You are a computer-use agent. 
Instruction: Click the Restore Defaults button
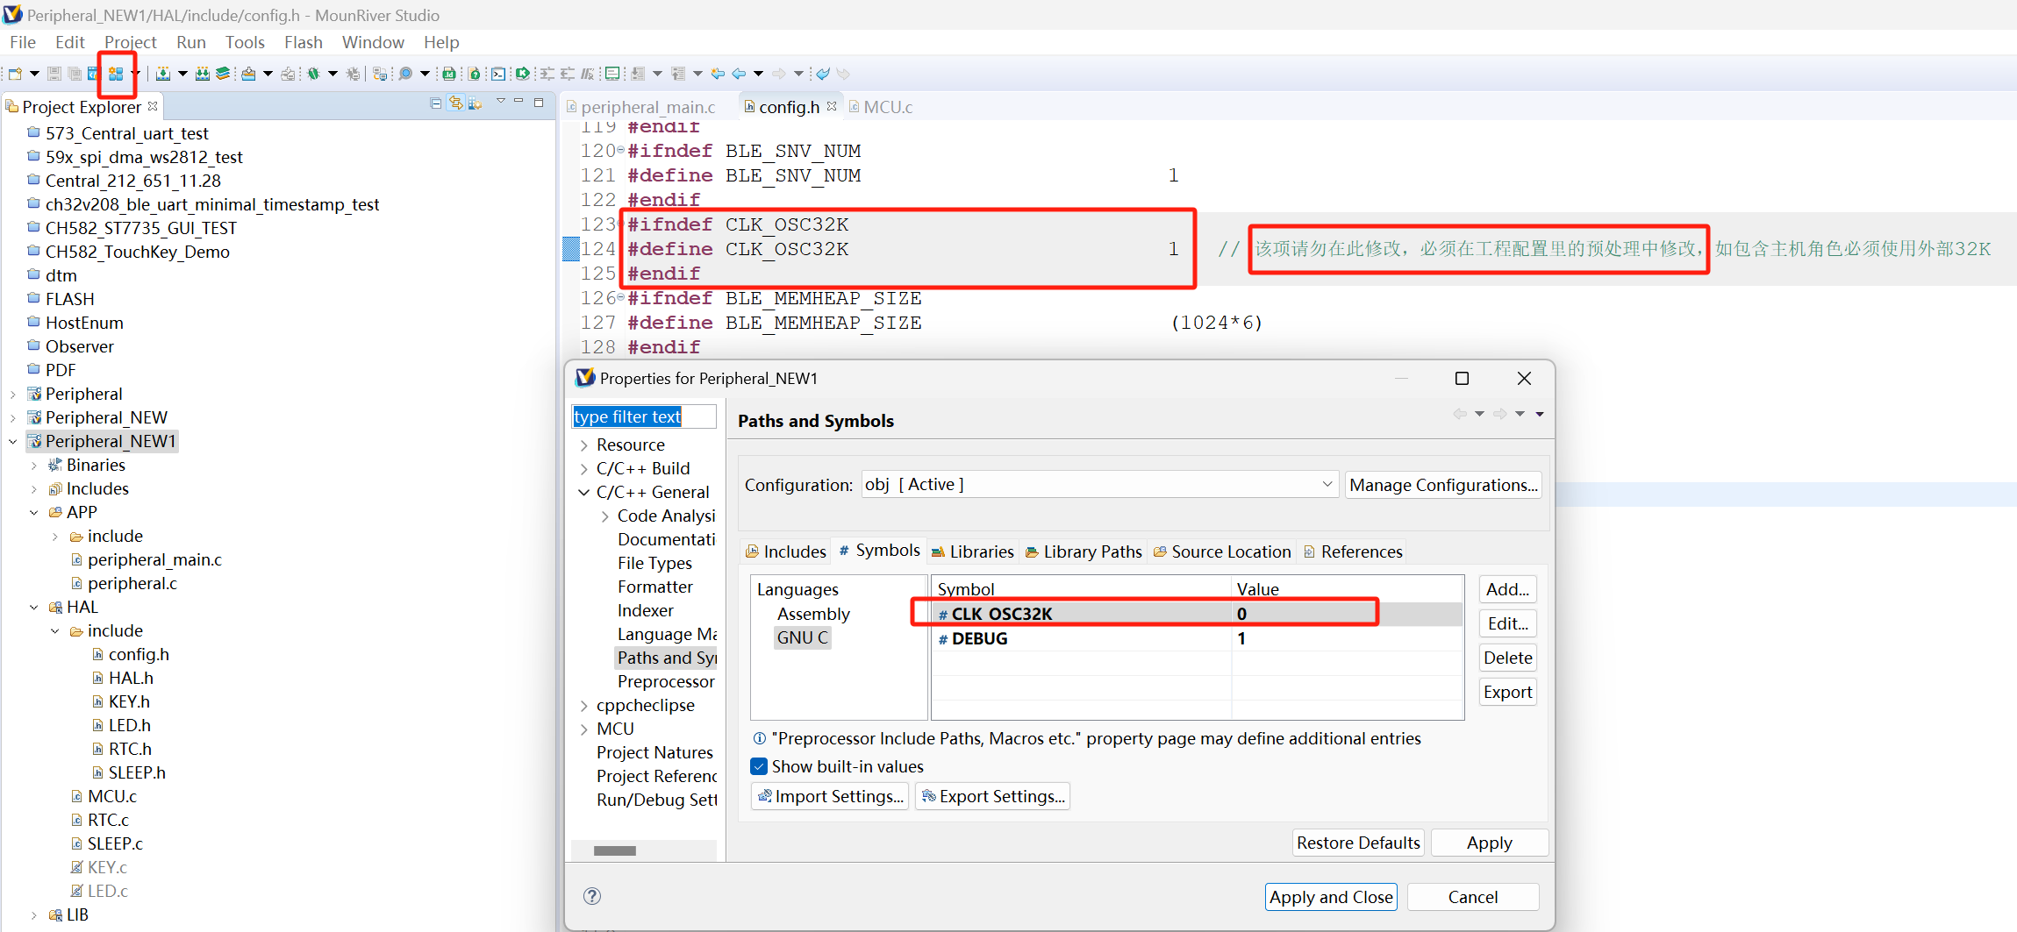[1358, 843]
